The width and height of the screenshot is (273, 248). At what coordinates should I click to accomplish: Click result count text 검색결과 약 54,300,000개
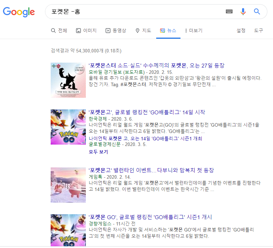coord(77,51)
